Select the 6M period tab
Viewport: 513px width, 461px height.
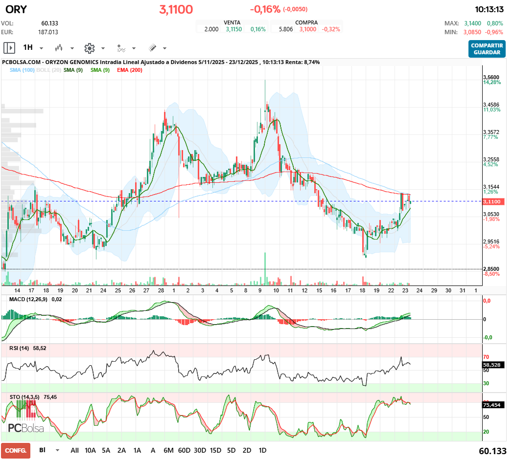169,450
